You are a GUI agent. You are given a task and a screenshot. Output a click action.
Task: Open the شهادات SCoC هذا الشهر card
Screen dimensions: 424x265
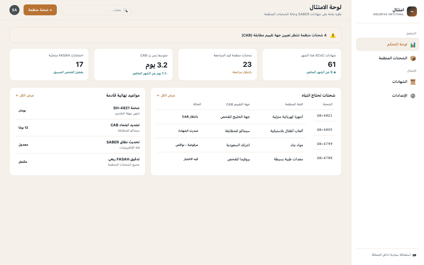(x=302, y=64)
